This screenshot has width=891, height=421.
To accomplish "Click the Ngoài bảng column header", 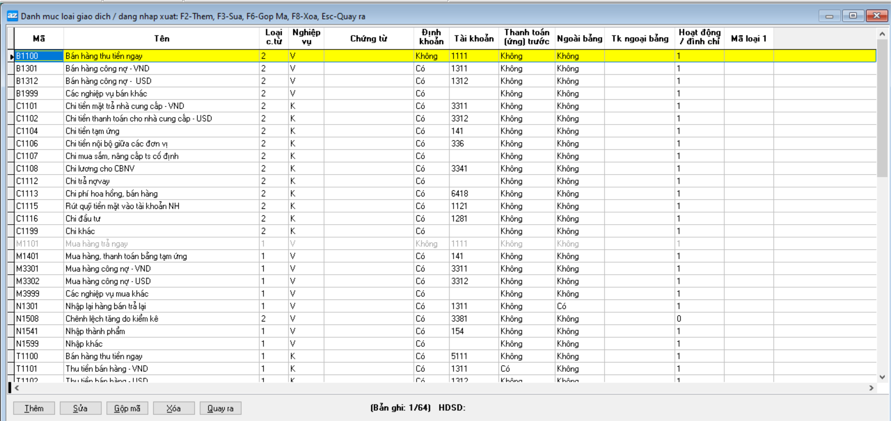I will 579,38.
